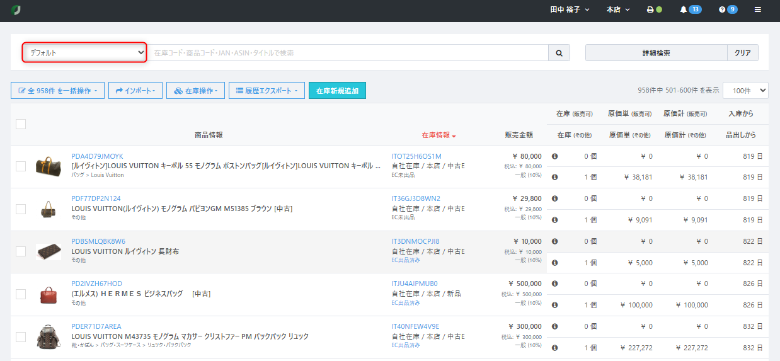
Task: Check the box for item PDA4D79JMOYK
Action: (21, 166)
